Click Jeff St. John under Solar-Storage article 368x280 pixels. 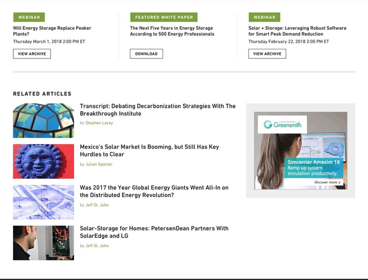97,246
